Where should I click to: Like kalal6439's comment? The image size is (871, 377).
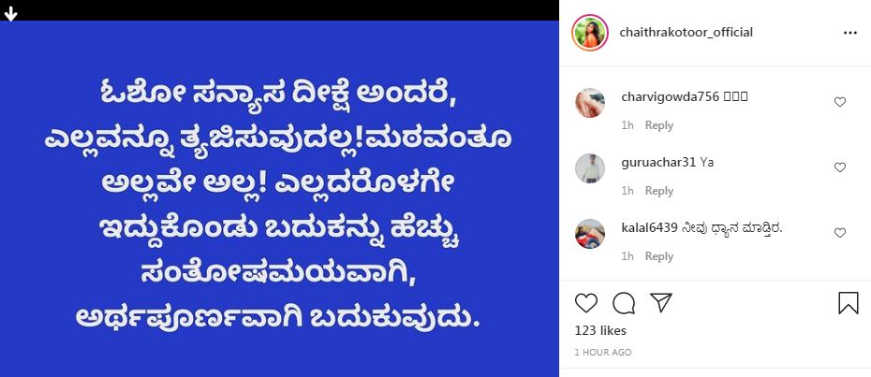click(840, 233)
